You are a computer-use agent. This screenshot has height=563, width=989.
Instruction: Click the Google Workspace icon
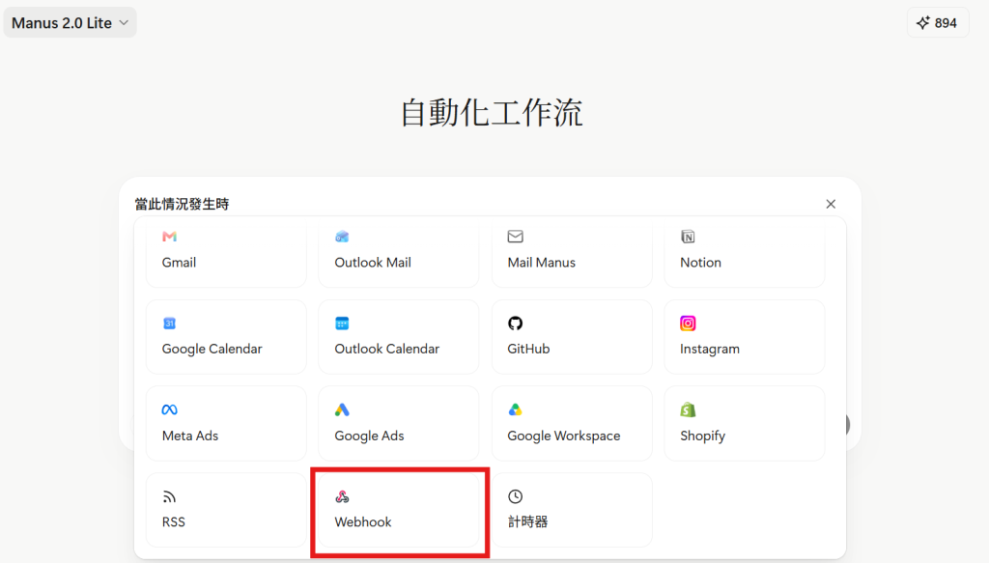pyautogui.click(x=516, y=409)
